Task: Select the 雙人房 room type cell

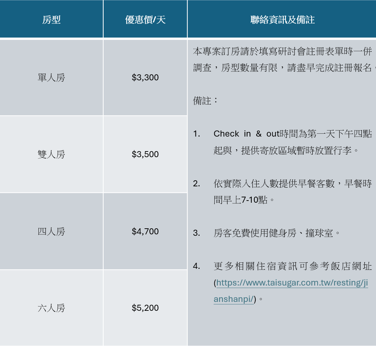Action: pos(51,154)
